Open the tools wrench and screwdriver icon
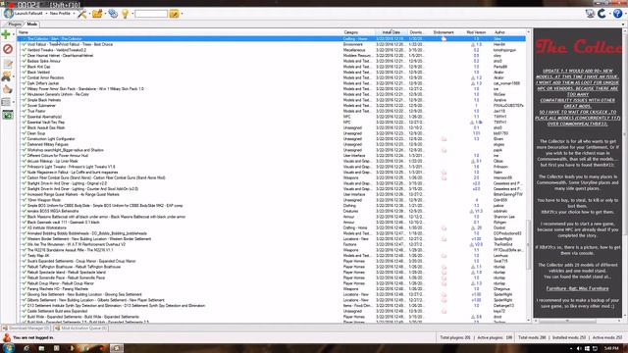 (x=82, y=14)
